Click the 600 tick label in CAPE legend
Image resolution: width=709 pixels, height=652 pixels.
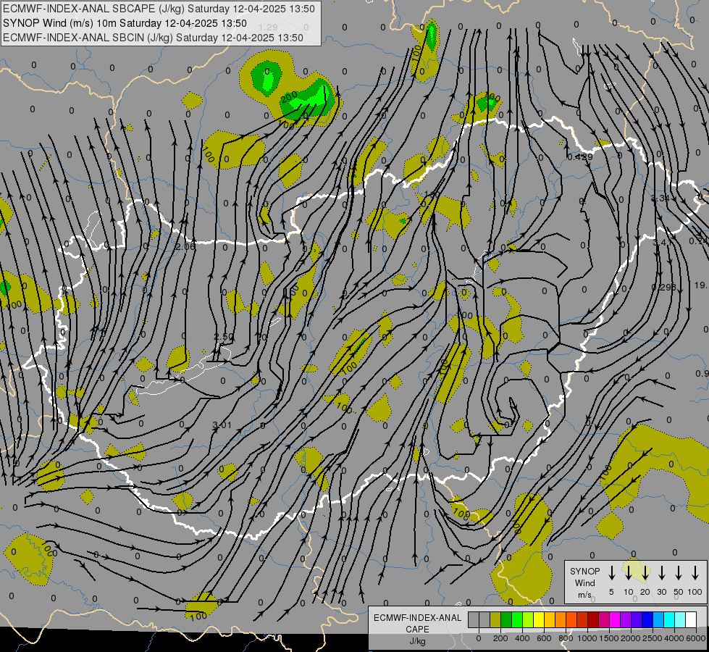tap(544, 638)
